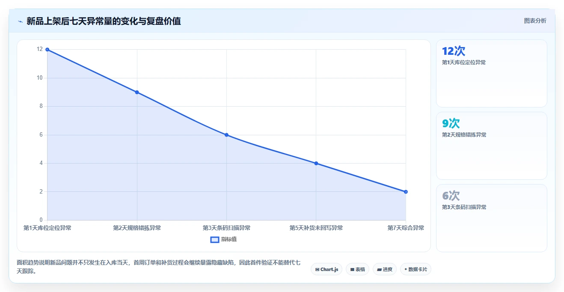Screen dimensions: 564x292
Task: Click x-axis label 第2天规格错拣异常
Action: pos(137,228)
